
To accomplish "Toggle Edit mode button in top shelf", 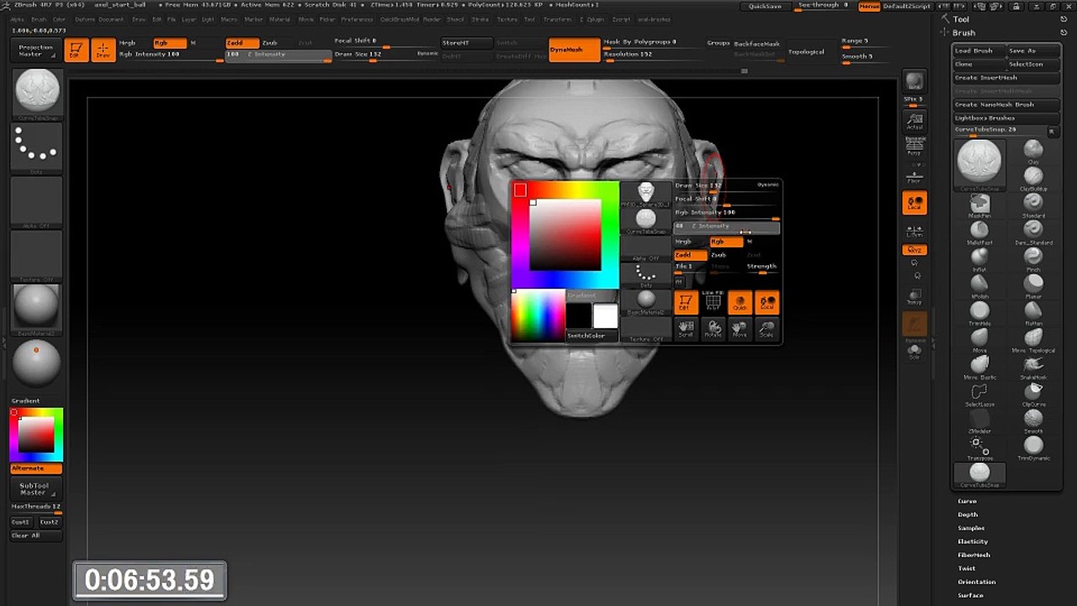I will coord(75,50).
